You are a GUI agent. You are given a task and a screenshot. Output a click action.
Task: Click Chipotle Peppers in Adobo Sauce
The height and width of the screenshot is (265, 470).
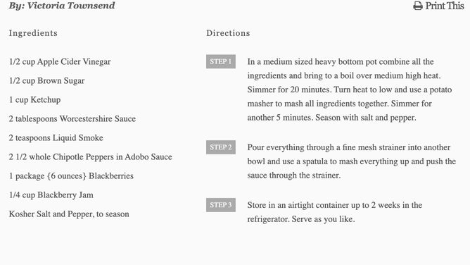point(91,157)
